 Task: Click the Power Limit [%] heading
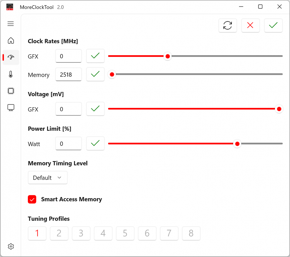tap(50, 129)
